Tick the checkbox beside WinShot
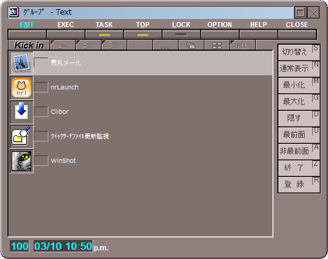 coord(41,160)
